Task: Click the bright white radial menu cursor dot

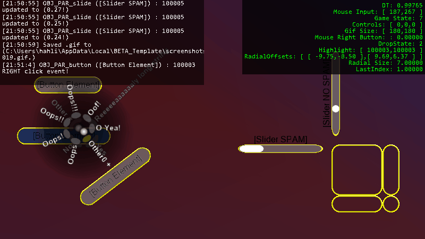Action: pos(84,132)
